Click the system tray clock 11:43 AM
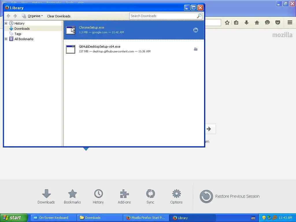The width and height of the screenshot is (296, 222). coord(285,218)
